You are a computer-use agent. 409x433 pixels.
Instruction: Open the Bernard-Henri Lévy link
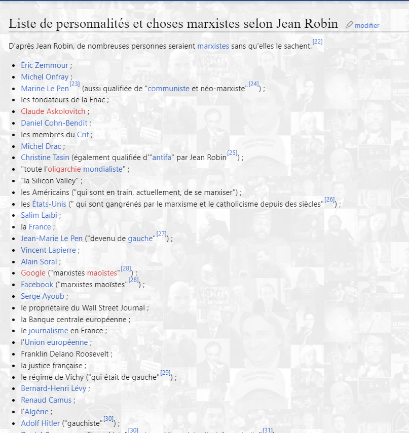tap(54, 388)
